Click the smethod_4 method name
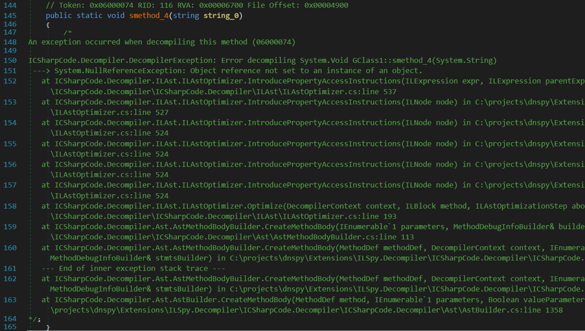This screenshot has height=331, width=585. [x=149, y=16]
